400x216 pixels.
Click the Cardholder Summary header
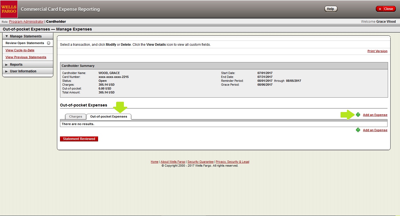click(x=224, y=66)
